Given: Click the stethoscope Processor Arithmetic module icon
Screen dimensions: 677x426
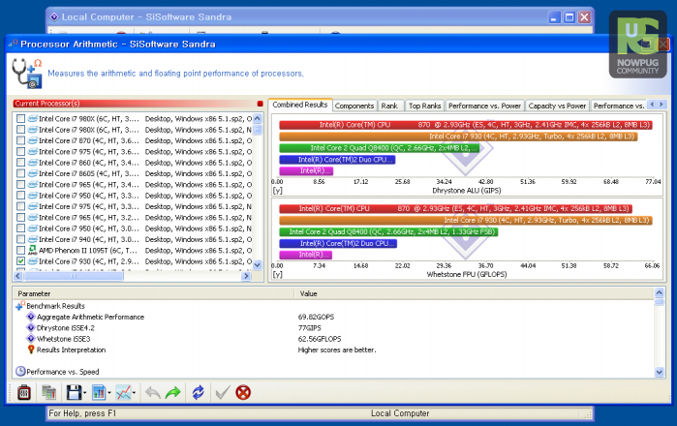Looking at the screenshot, I should coord(27,74).
